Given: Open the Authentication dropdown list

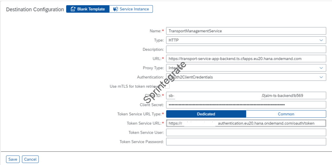Looking at the screenshot, I should pos(321,77).
